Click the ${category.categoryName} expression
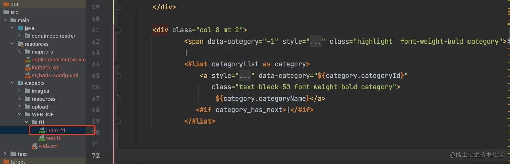This screenshot has height=164, width=510. tap(263, 98)
